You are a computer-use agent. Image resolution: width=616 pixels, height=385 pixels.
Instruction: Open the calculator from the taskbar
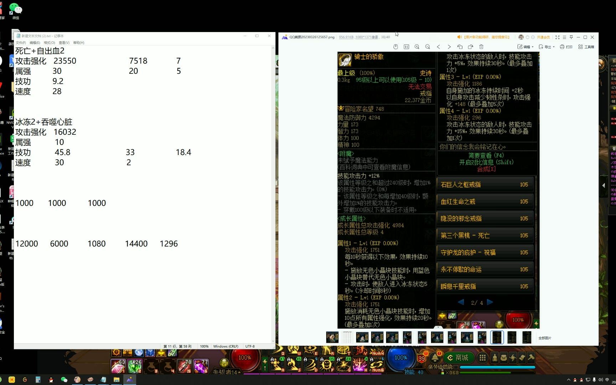(x=38, y=380)
